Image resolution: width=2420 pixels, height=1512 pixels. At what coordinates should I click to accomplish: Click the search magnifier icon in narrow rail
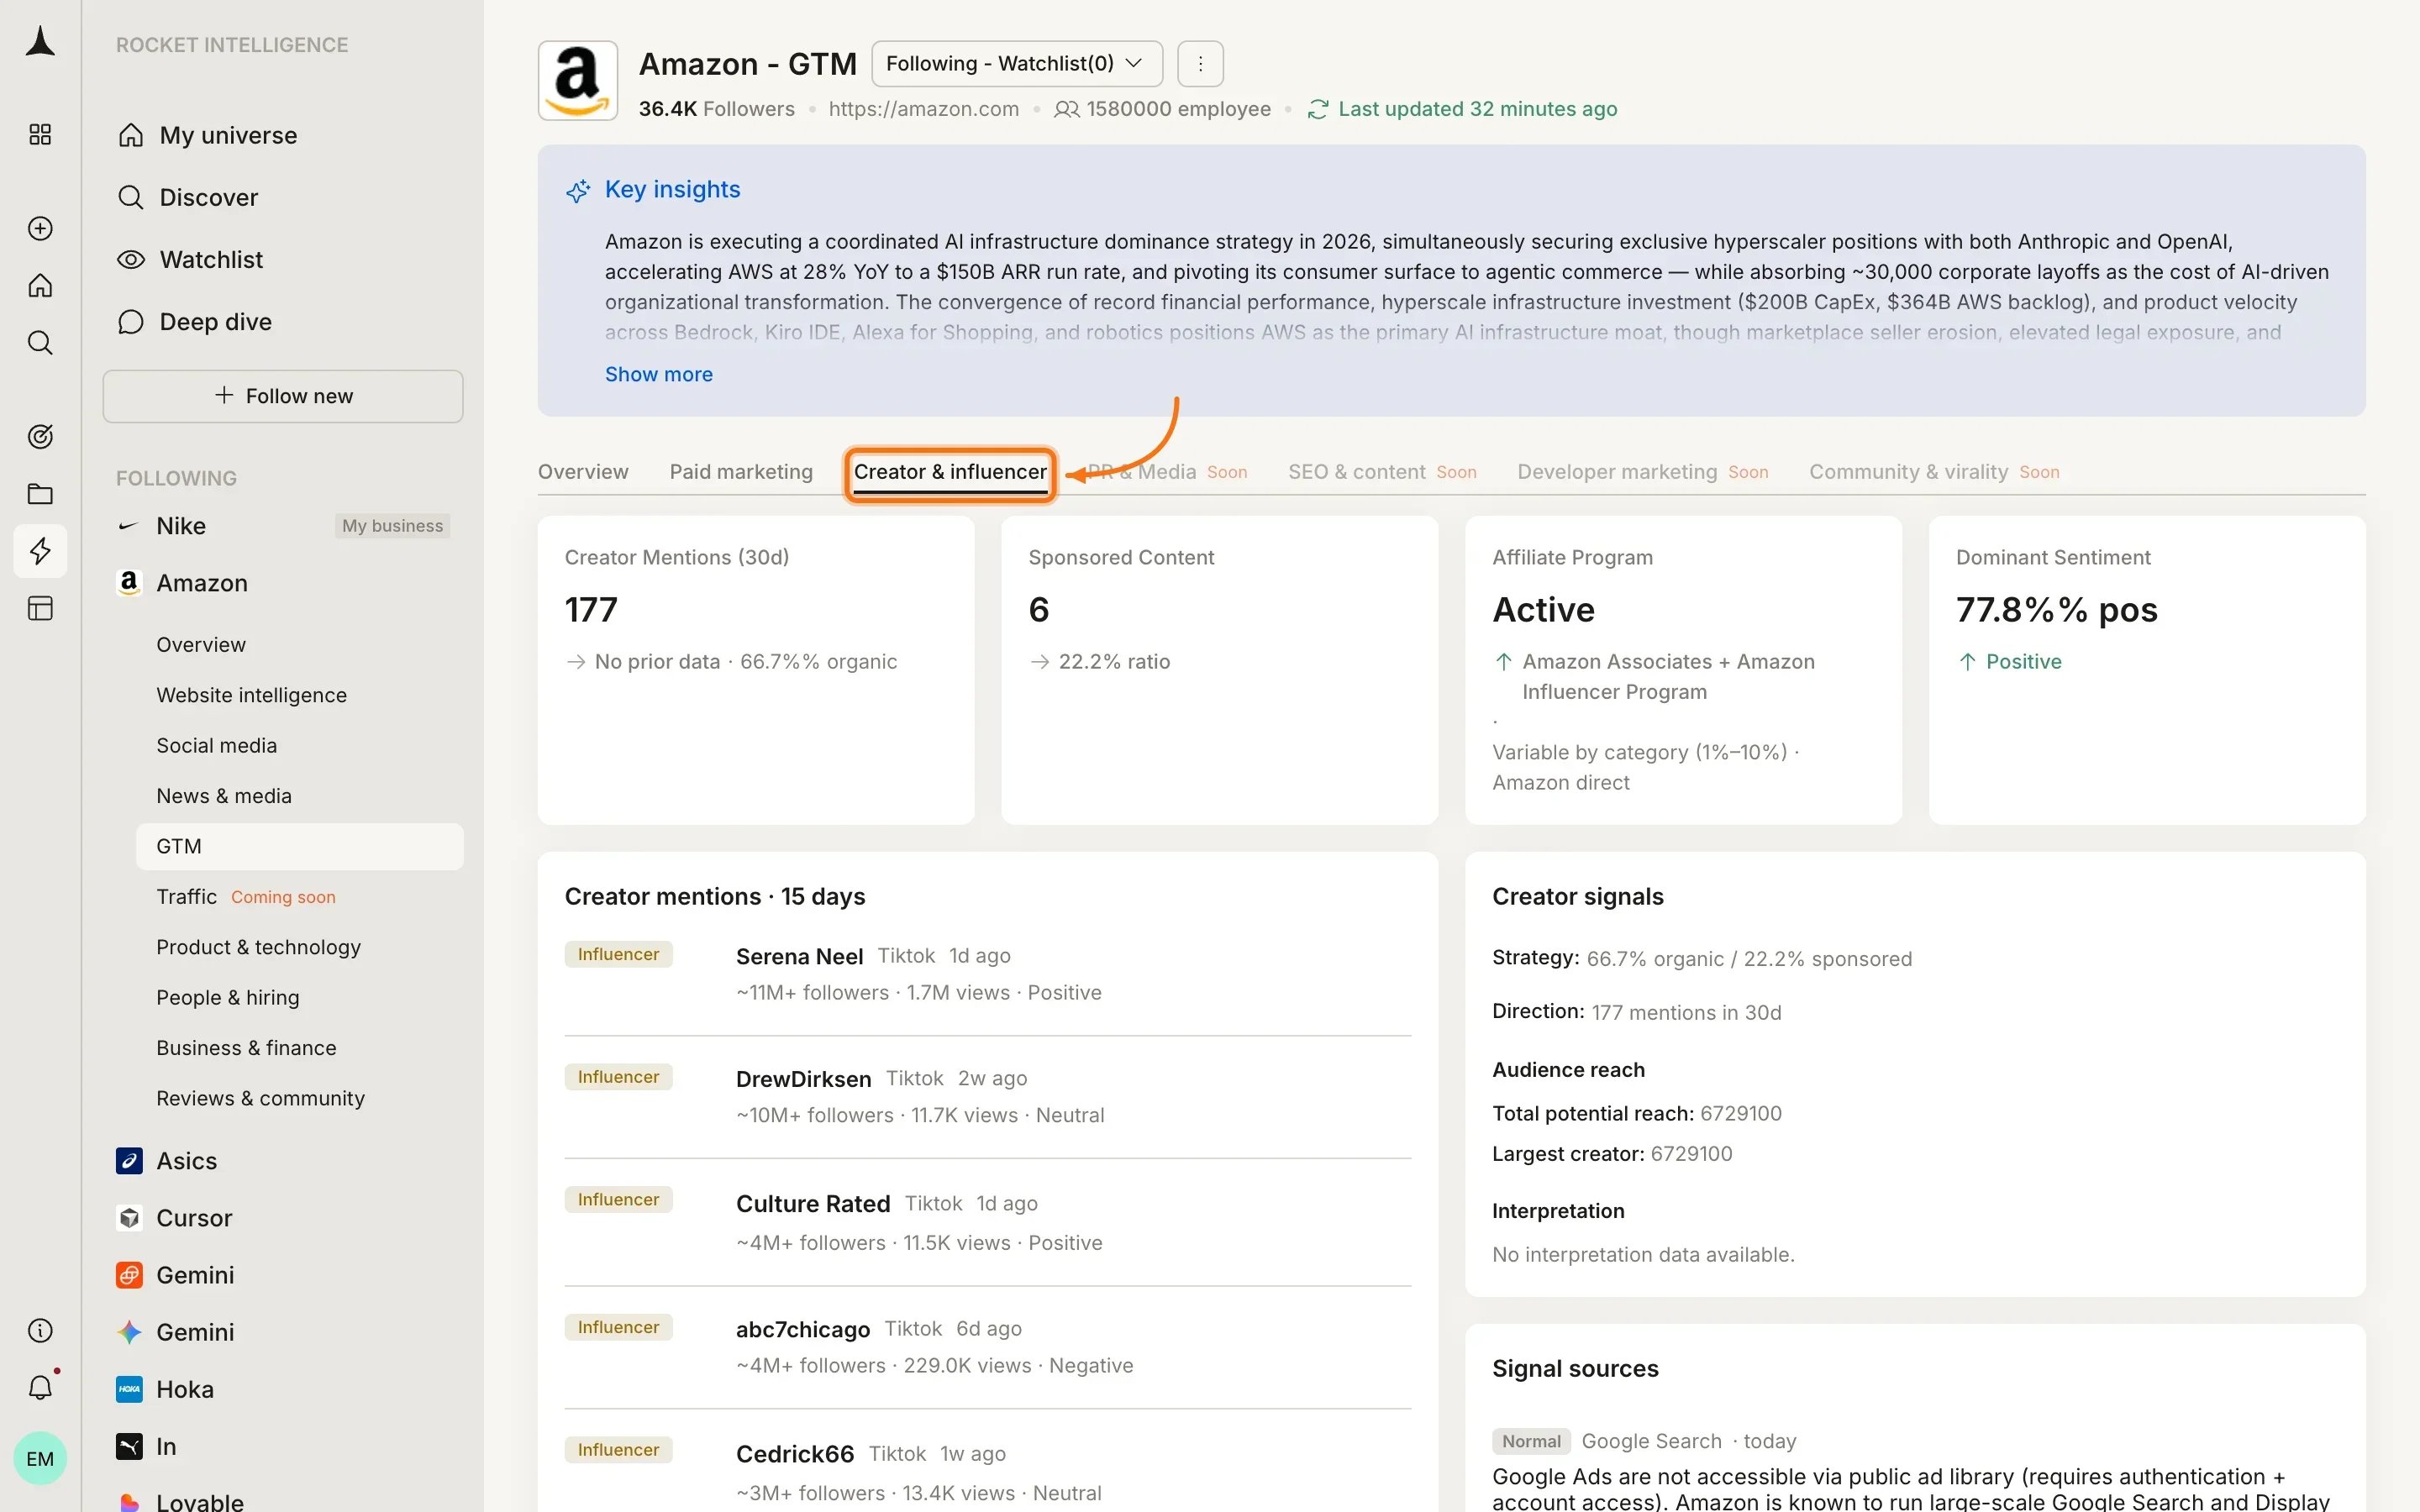pyautogui.click(x=40, y=343)
